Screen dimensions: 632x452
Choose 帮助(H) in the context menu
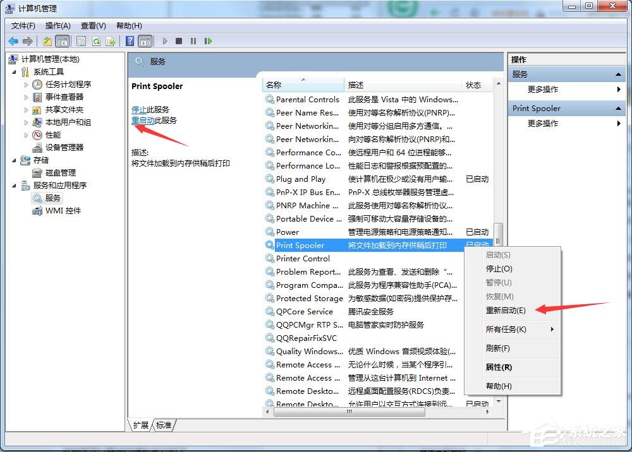point(499,386)
